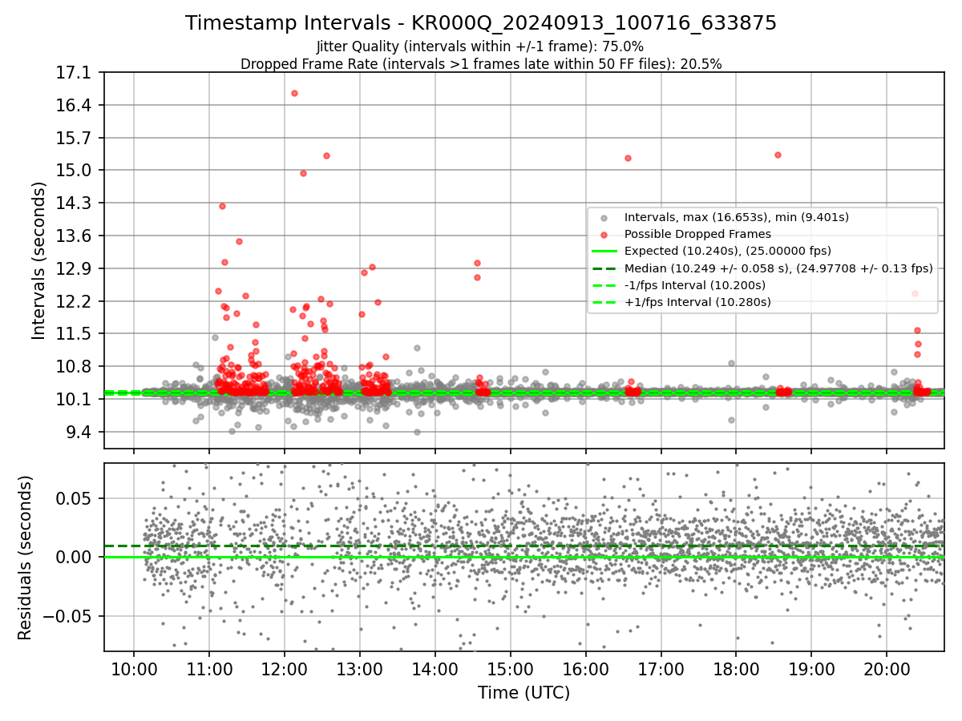Screen dimensions: 962x721
Task: Click the red dot marker in the legend
Action: 604,235
